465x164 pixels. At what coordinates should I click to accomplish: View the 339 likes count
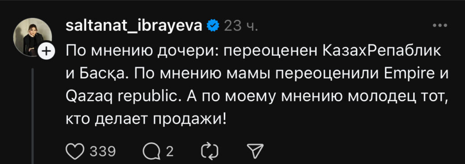pyautogui.click(x=103, y=152)
